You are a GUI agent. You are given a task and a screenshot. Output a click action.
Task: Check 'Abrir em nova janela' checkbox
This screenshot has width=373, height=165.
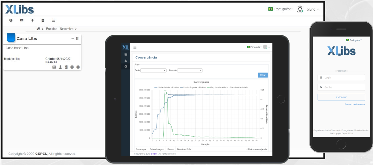(247, 149)
